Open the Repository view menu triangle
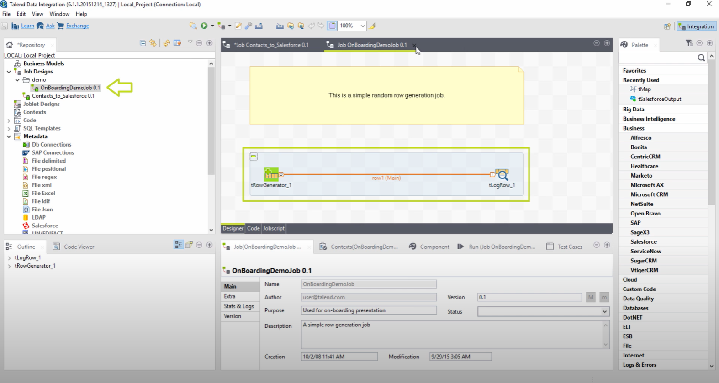 [190, 42]
